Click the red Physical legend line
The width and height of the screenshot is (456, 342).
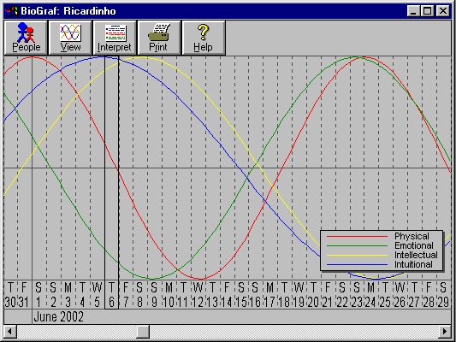point(357,237)
